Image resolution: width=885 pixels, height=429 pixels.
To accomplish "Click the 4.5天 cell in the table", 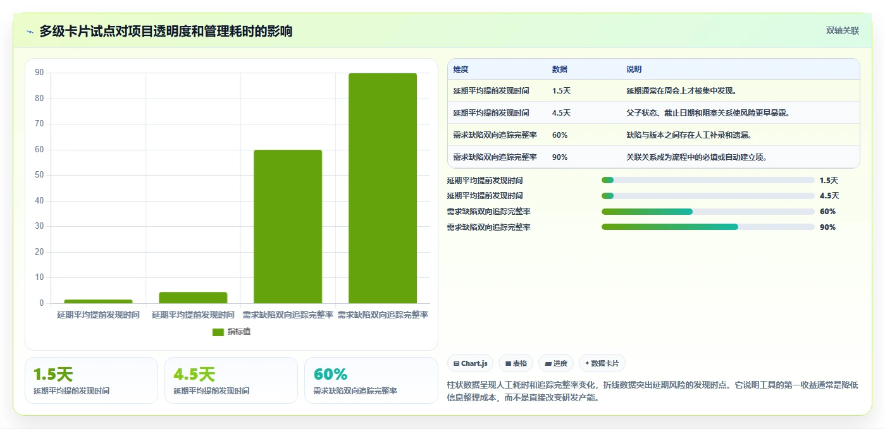I will (x=561, y=113).
